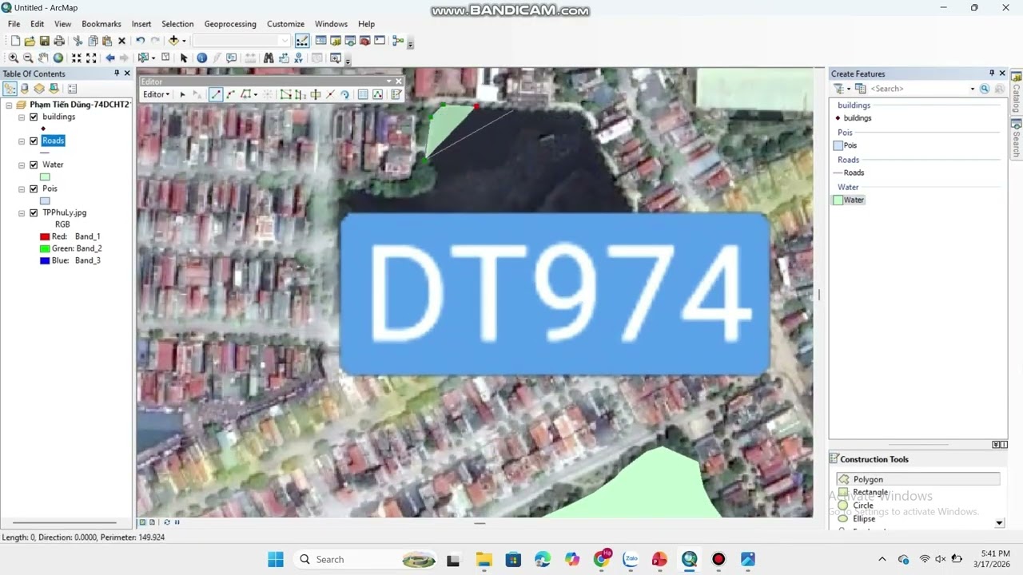Collapse the buildings layer legend
Screen dimensions: 1023x575
click(x=22, y=117)
